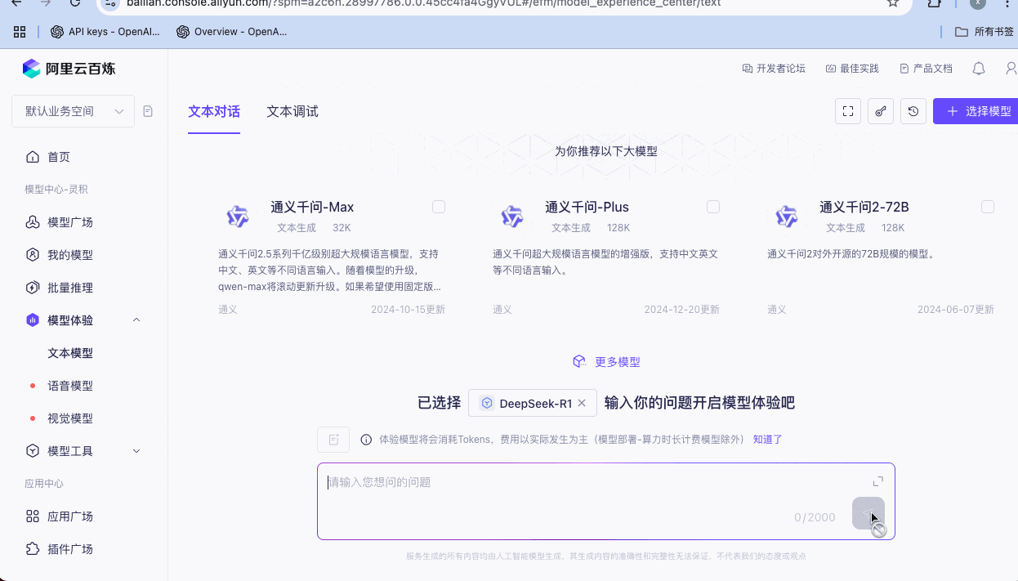This screenshot has width=1018, height=581.
Task: Click the 2024-12-20更新 date text
Action: point(681,310)
